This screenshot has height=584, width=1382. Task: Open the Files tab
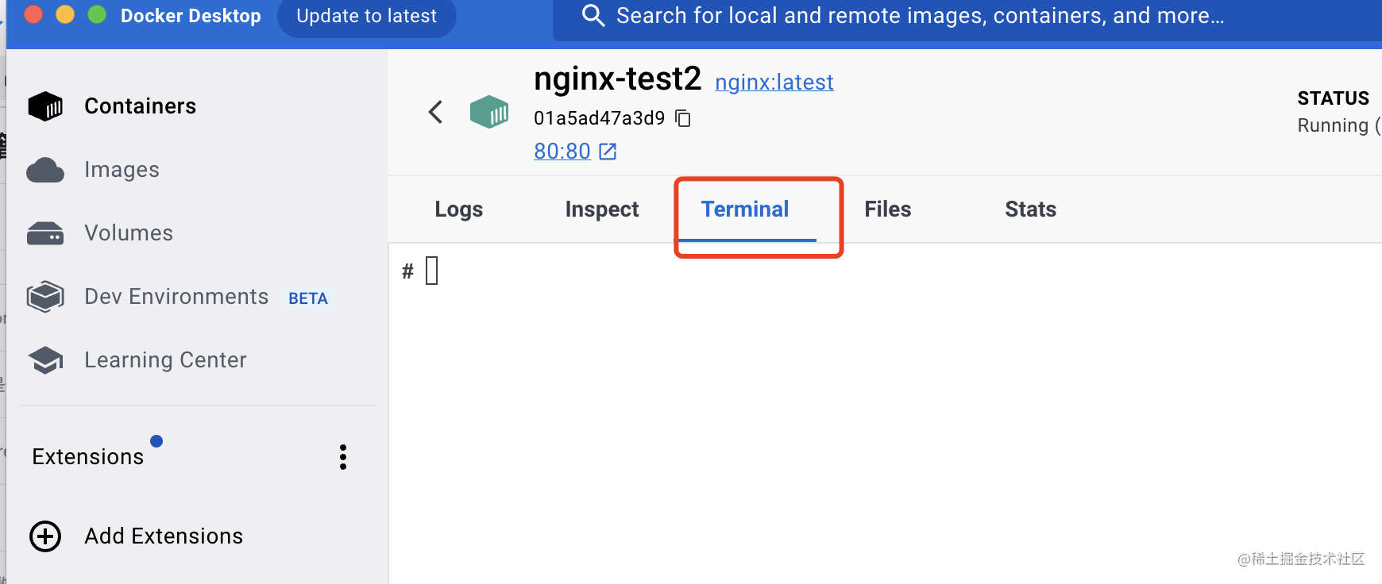(888, 209)
